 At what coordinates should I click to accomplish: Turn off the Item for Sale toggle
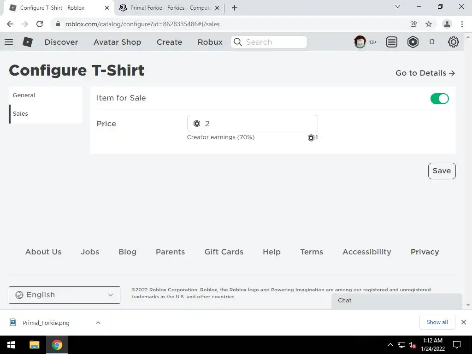point(439,99)
